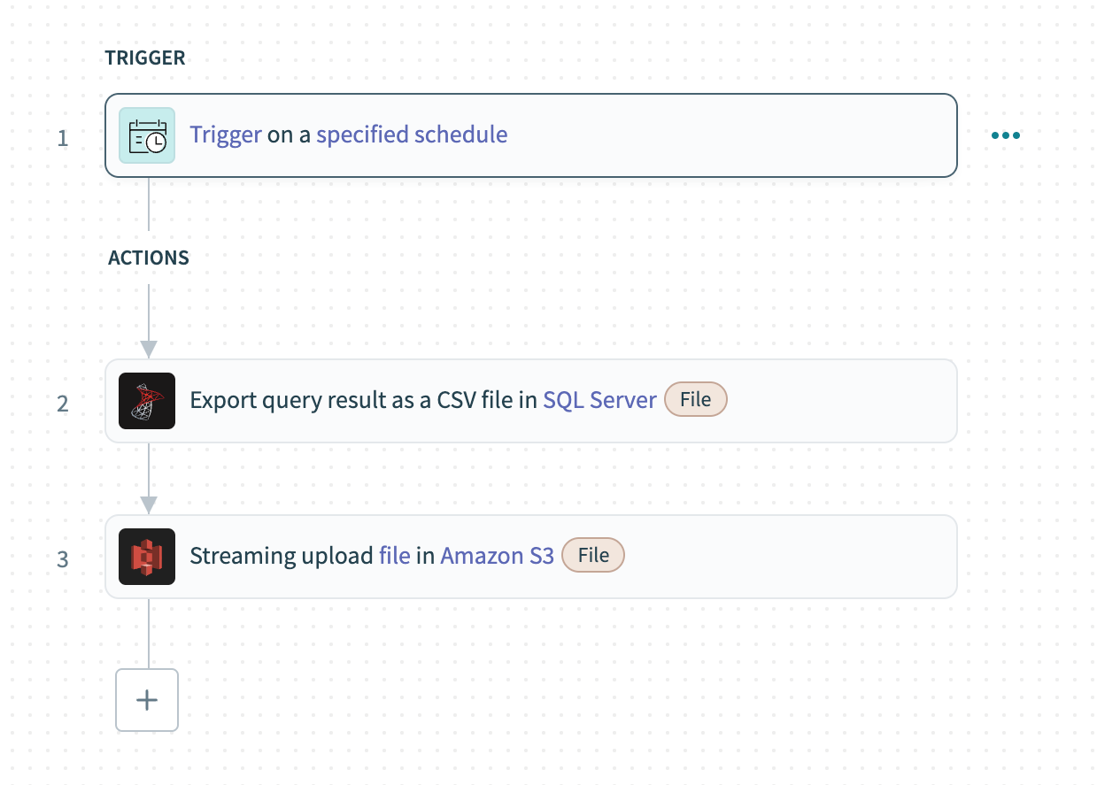Open the 'specified schedule' link
The image size is (1097, 785).
coord(413,135)
